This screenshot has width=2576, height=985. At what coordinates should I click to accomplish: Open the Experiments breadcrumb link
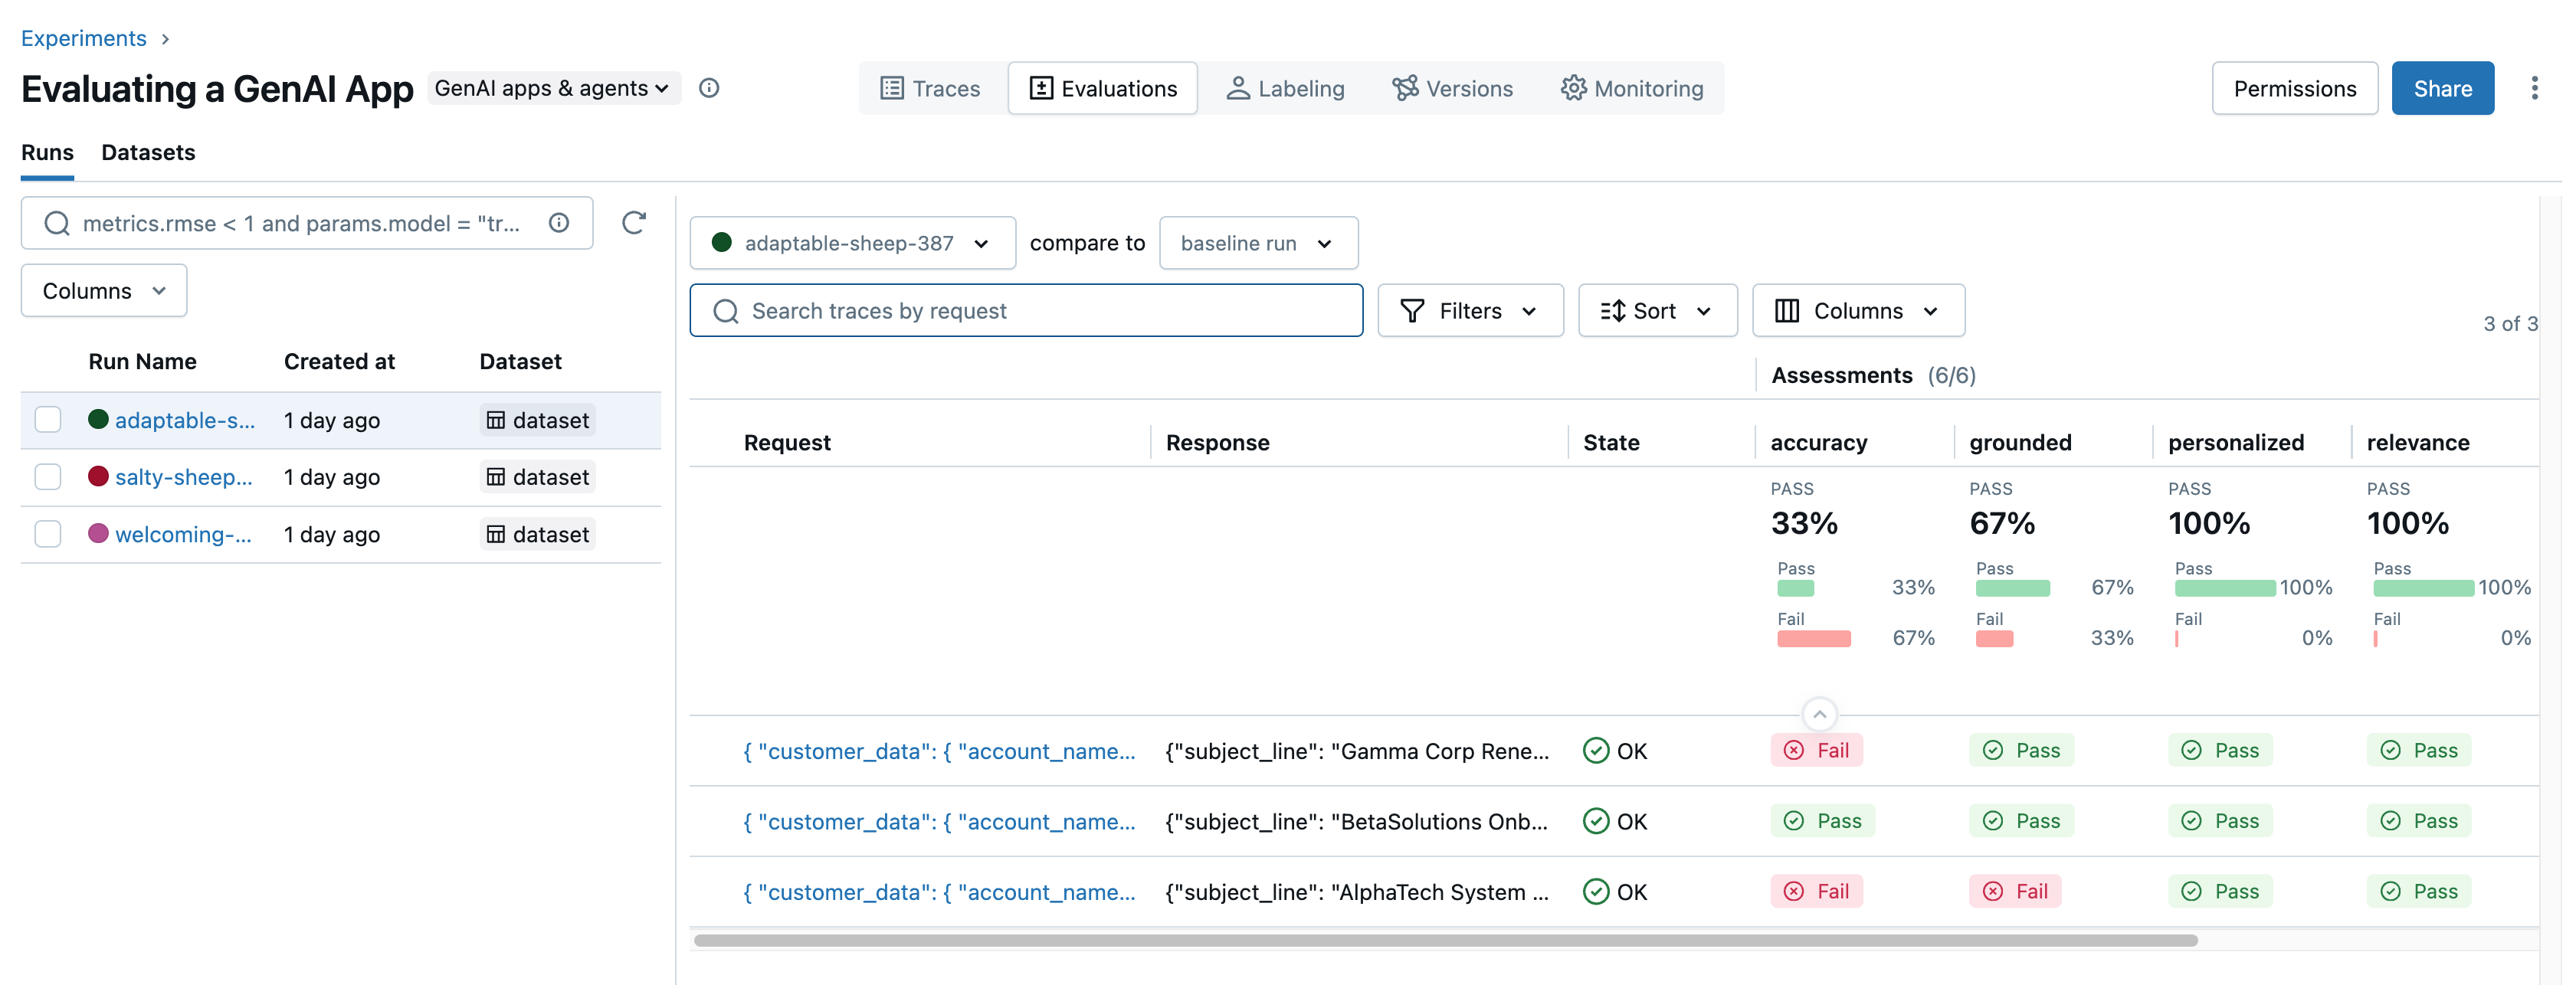point(84,38)
